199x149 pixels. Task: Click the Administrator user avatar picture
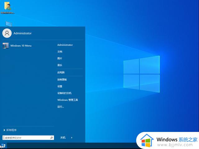[x=7, y=33]
